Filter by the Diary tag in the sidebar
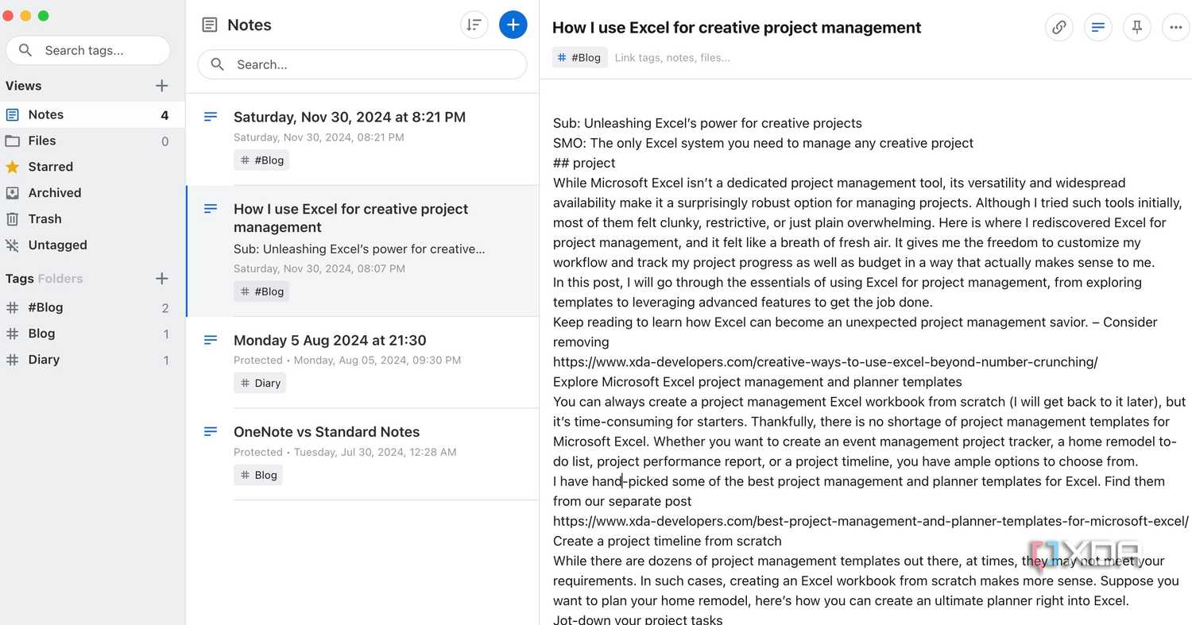Image resolution: width=1192 pixels, height=625 pixels. point(92,360)
